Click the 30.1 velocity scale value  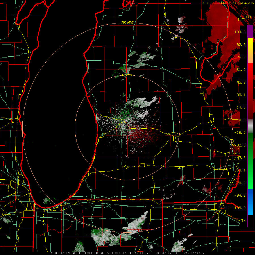pos(241,95)
